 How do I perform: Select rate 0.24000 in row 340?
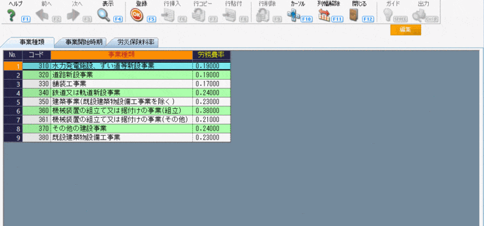click(212, 92)
